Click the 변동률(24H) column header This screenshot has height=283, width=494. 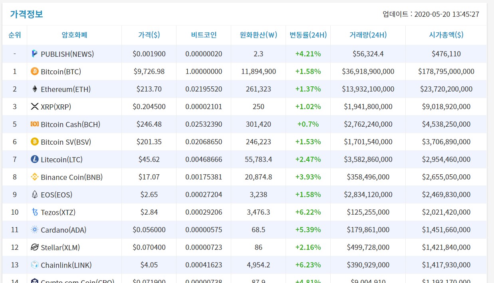(308, 35)
